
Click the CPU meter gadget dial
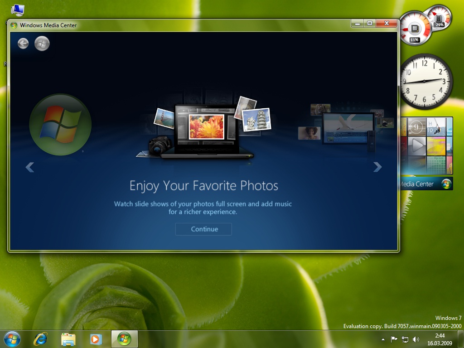[415, 29]
